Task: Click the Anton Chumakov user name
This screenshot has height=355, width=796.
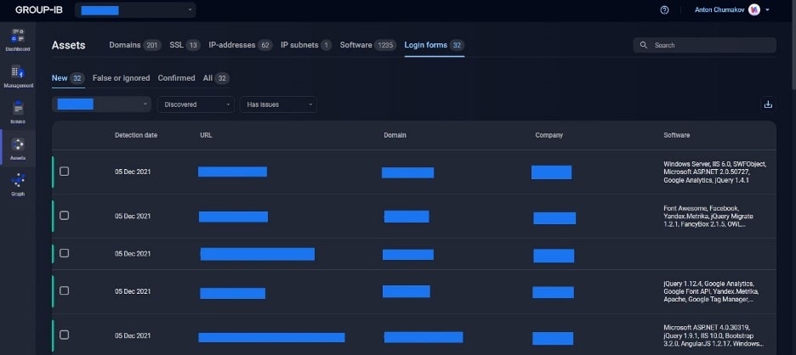Action: click(x=719, y=10)
